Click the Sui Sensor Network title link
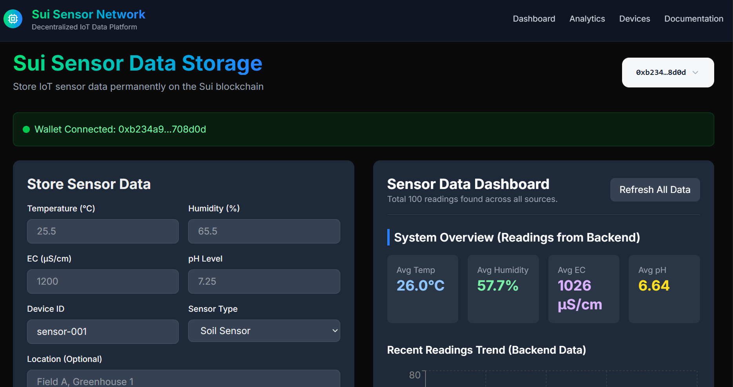 pos(88,14)
